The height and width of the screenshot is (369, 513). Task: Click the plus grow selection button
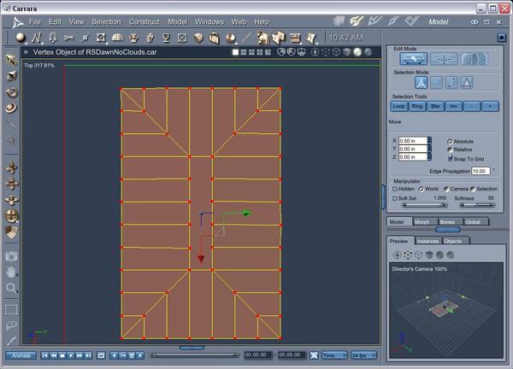[490, 106]
